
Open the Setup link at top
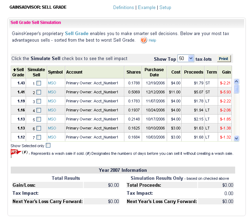(165, 7)
